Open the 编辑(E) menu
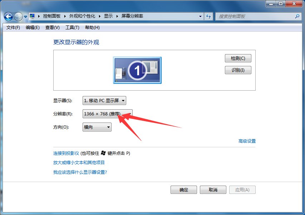This screenshot has width=305, height=215. point(33,28)
